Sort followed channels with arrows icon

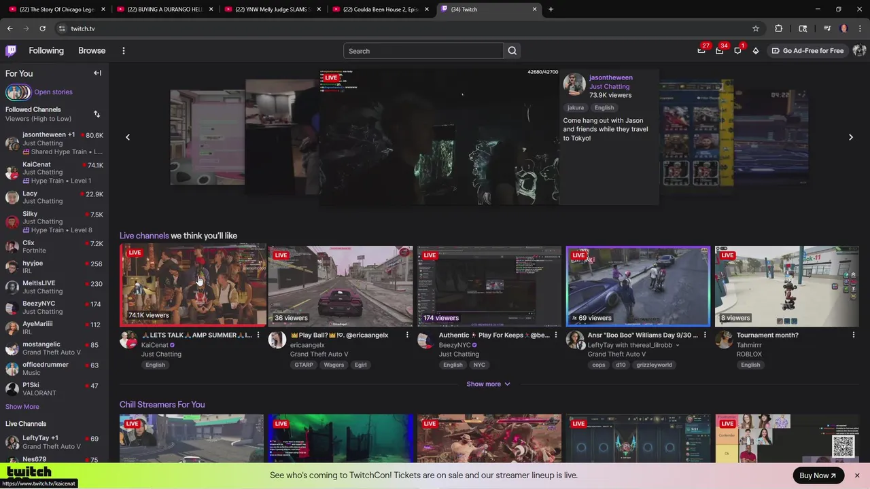click(97, 114)
